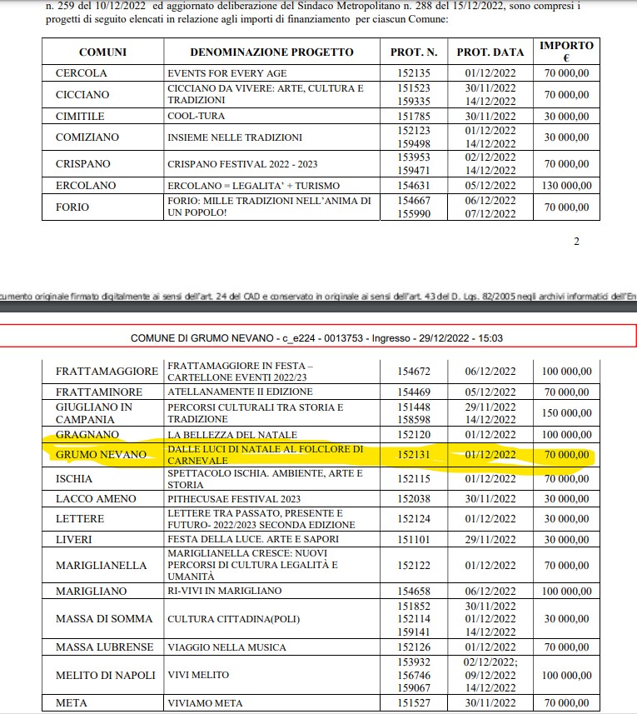
Task: Select protocol number 152114
Action: pyautogui.click(x=414, y=619)
